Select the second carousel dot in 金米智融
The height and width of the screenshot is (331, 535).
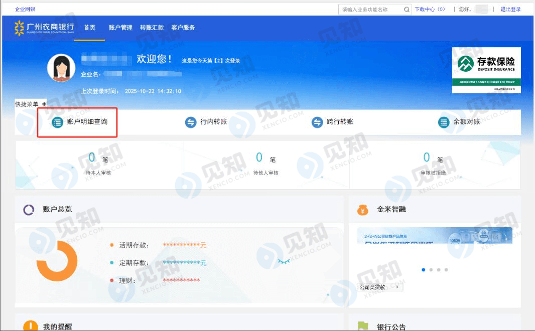tap(431, 270)
